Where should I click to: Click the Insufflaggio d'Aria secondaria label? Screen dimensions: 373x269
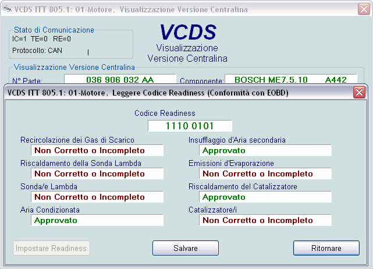click(x=237, y=140)
